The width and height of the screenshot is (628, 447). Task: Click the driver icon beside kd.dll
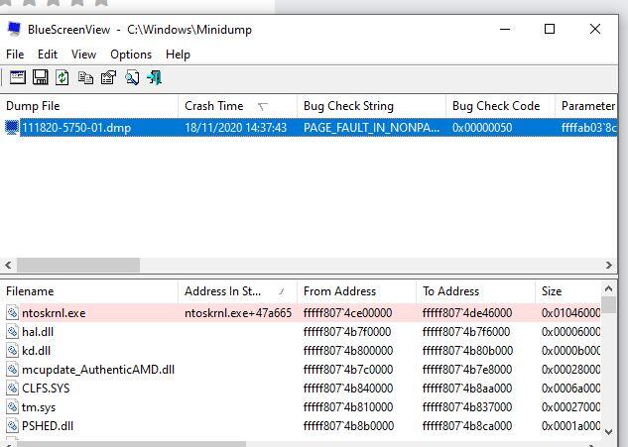point(12,350)
